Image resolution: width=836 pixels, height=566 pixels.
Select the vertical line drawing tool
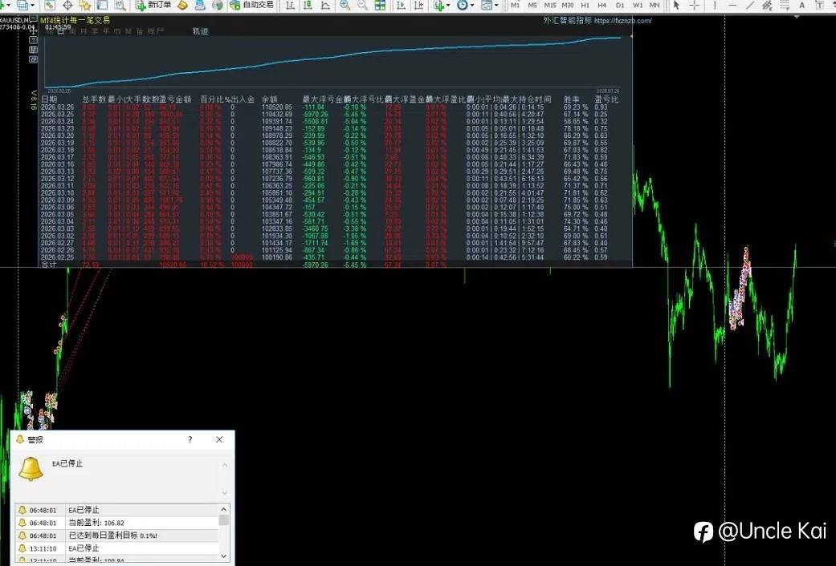click(715, 6)
